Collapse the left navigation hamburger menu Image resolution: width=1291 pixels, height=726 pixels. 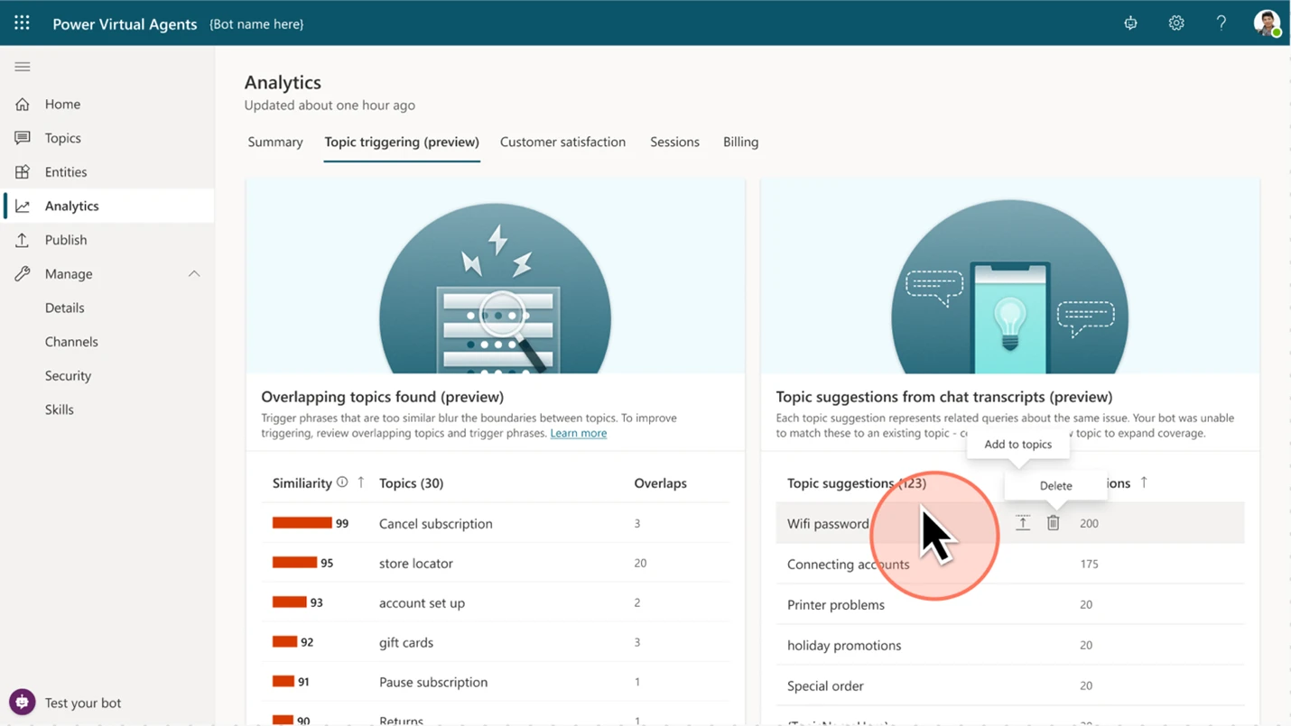point(23,67)
